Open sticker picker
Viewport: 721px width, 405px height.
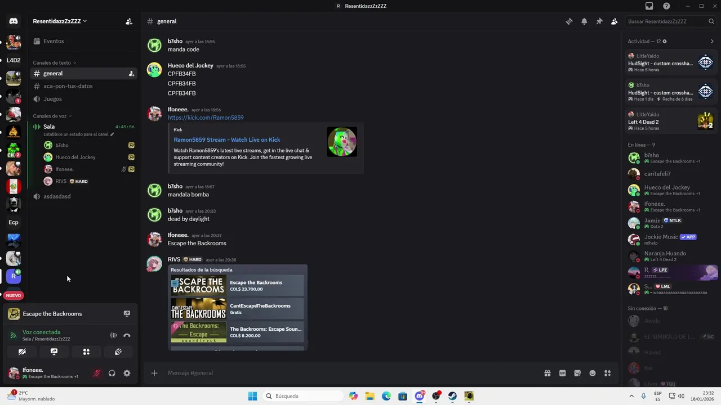[x=577, y=373]
